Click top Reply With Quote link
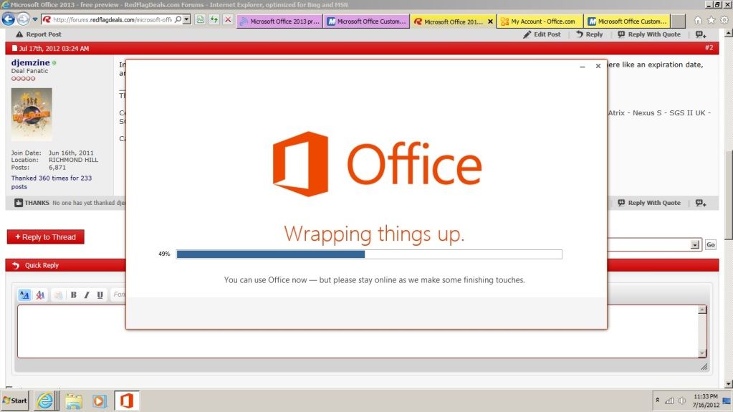Viewport: 733px width, 412px height. pos(649,34)
